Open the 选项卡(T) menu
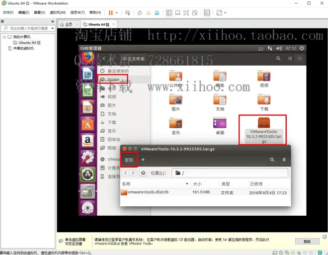 (78, 12)
